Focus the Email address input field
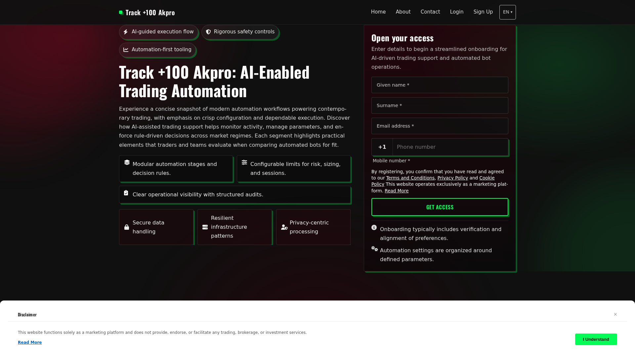Screen dimensions: 635x357 click(x=440, y=126)
